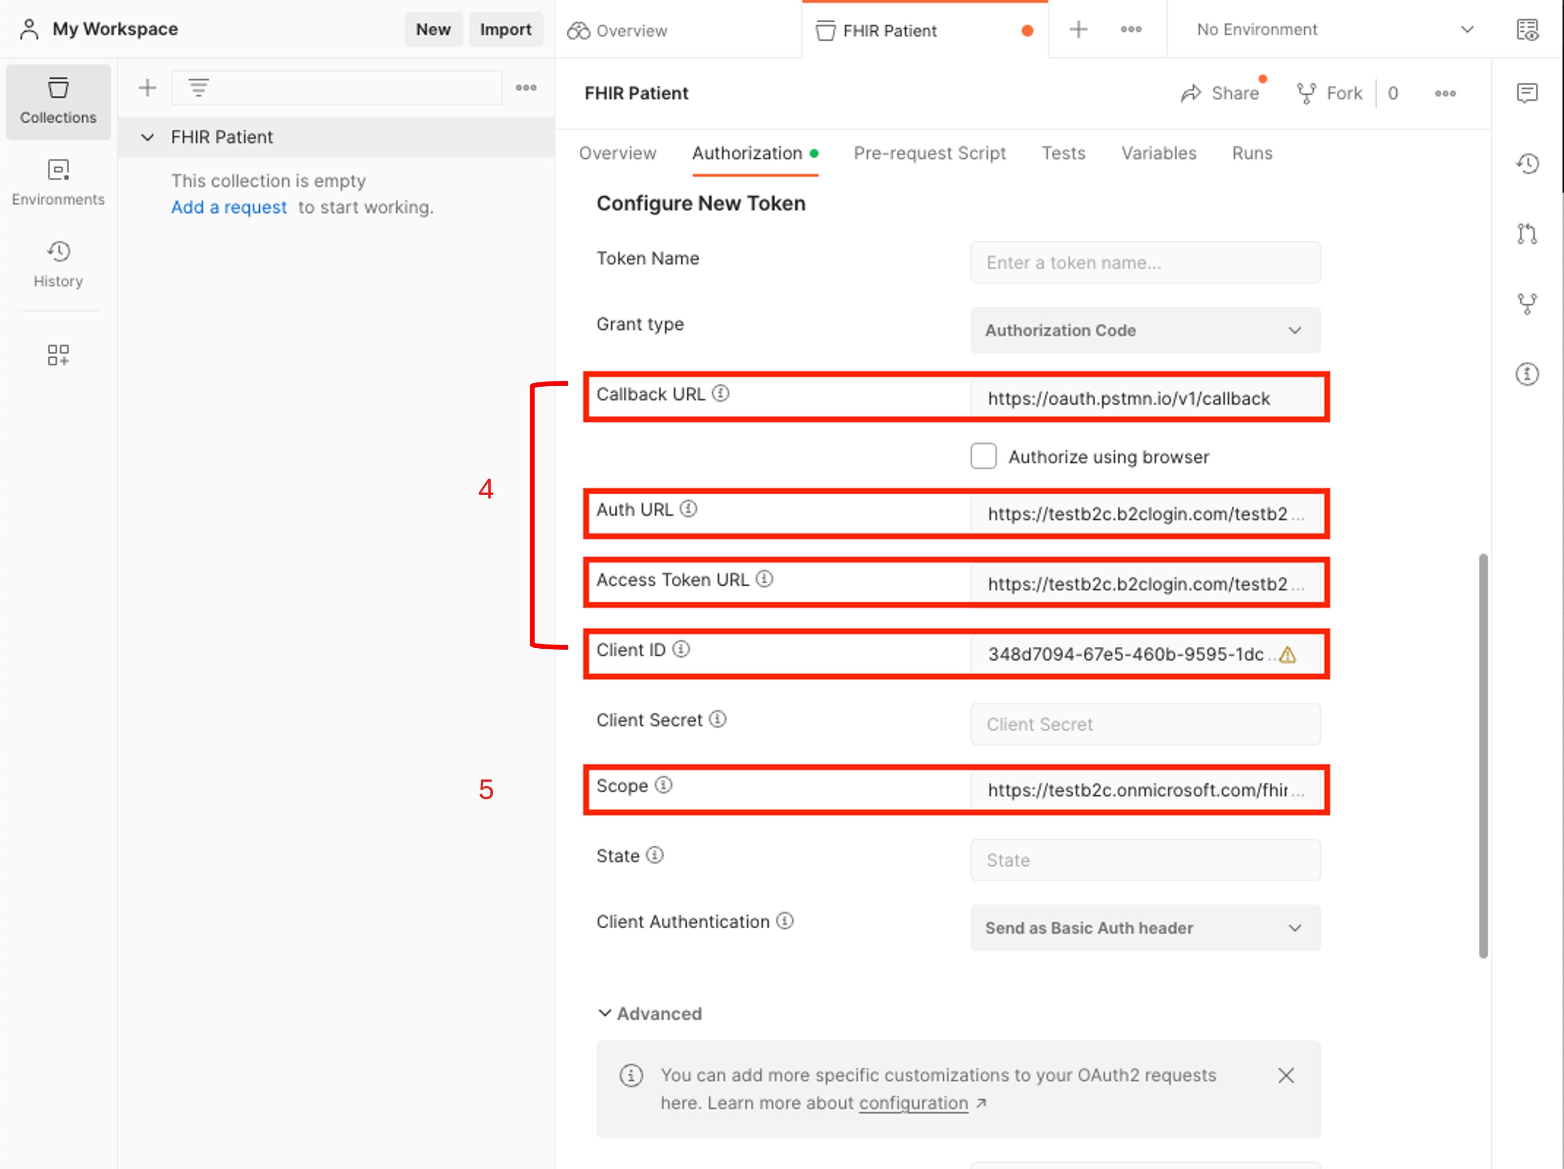The height and width of the screenshot is (1169, 1564).
Task: Click the Client Secret input field
Action: point(1146,724)
